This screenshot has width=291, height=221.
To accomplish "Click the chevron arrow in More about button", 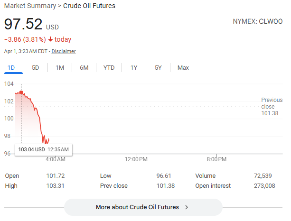I will coord(187,207).
